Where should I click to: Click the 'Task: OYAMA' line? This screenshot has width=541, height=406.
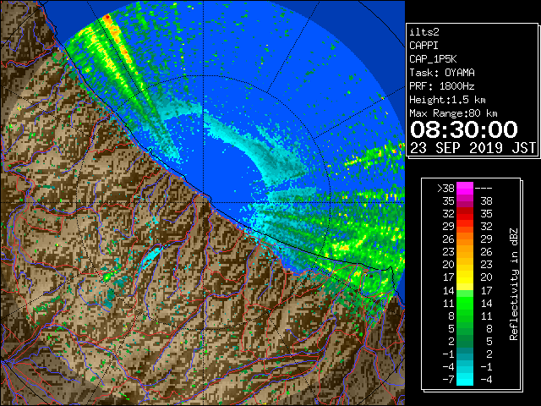[x=442, y=73]
